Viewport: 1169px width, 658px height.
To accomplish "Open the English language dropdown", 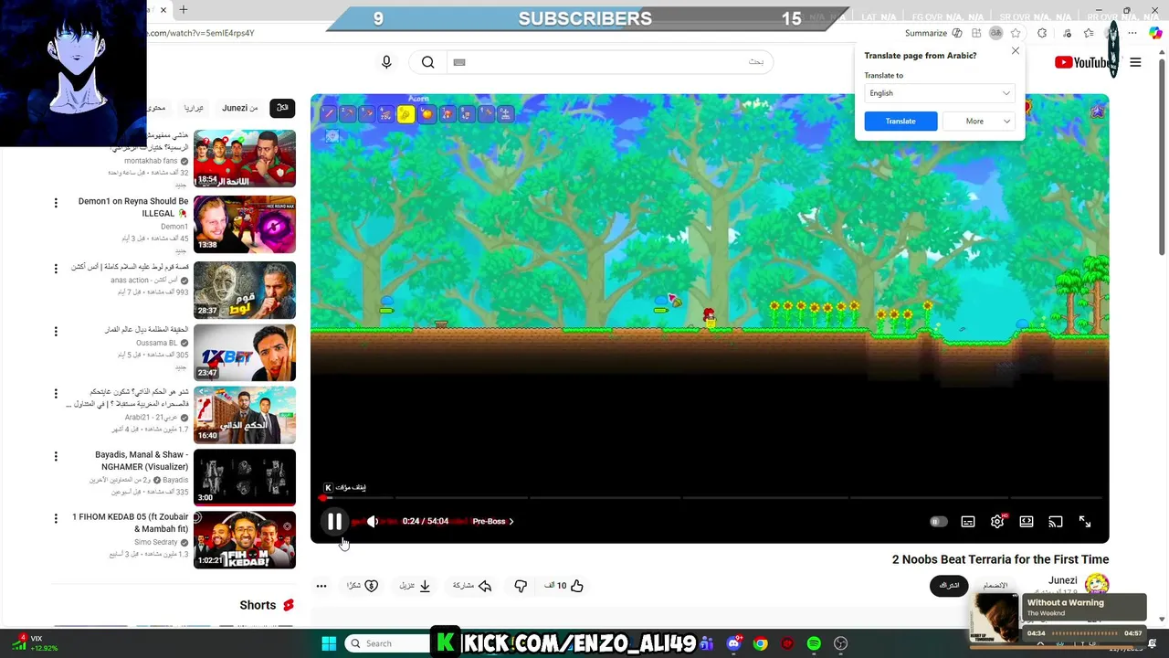I will [939, 93].
